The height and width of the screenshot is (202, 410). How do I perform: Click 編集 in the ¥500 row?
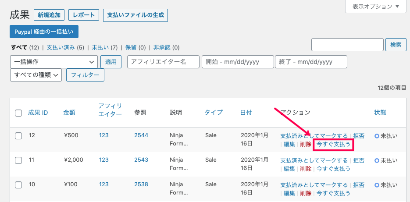click(289, 144)
